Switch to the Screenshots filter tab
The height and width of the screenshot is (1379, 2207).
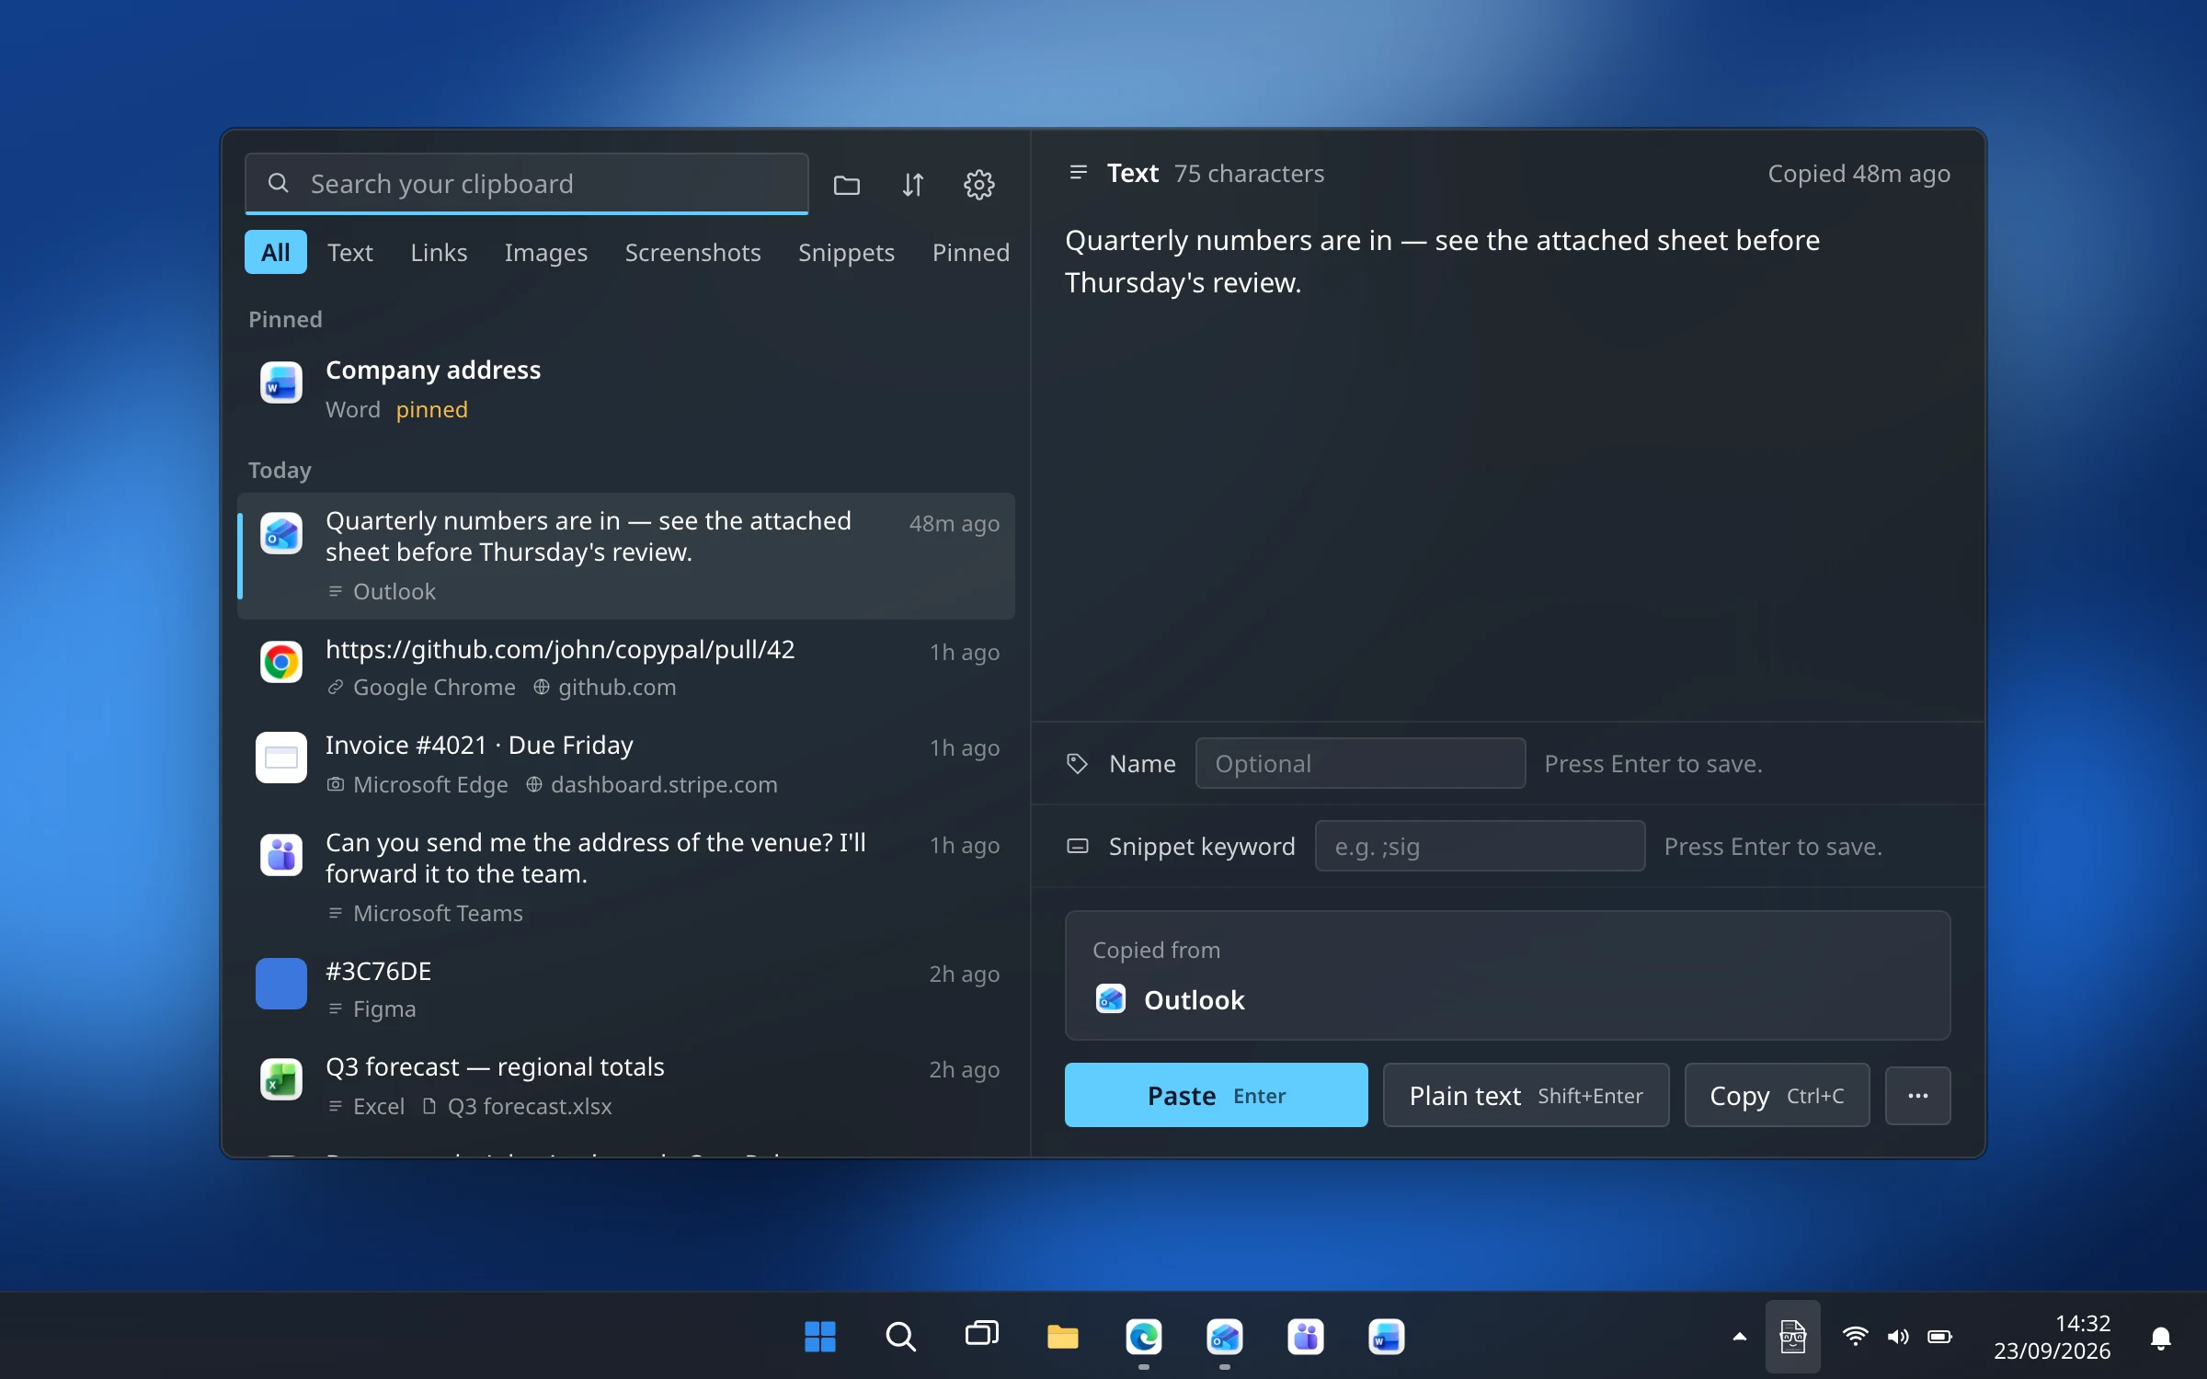[x=692, y=252]
